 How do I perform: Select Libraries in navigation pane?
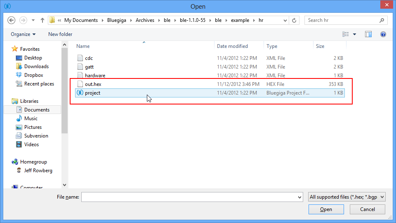pyautogui.click(x=29, y=101)
